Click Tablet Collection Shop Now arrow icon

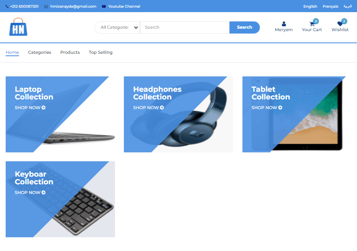pyautogui.click(x=280, y=108)
